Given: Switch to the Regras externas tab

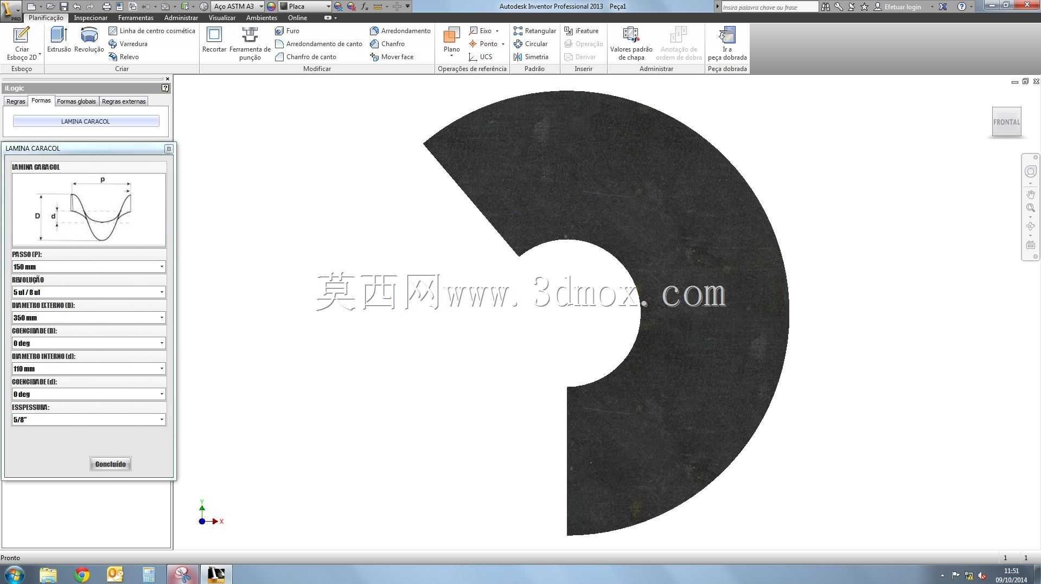Looking at the screenshot, I should coord(124,101).
